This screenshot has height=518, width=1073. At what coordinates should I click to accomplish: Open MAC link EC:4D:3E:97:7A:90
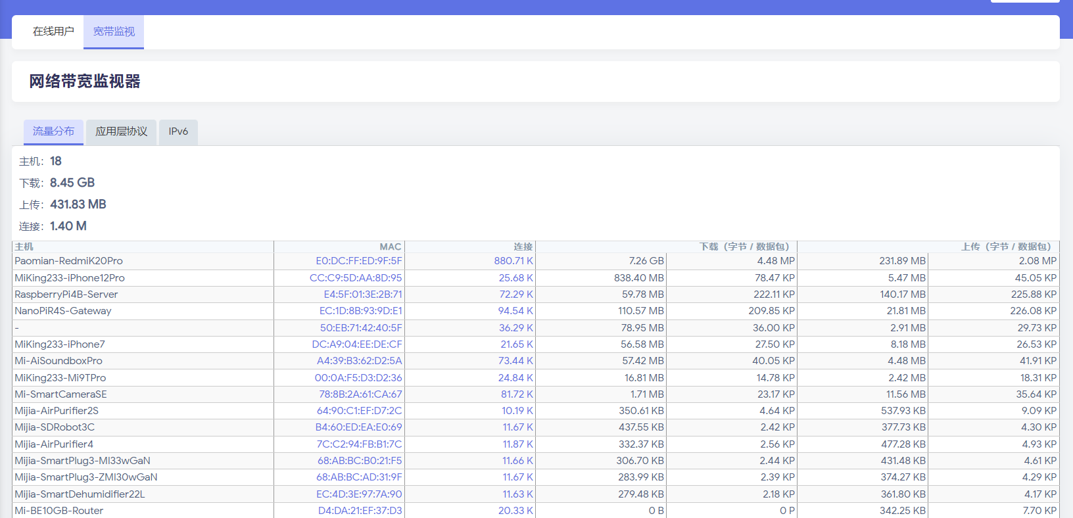pyautogui.click(x=359, y=494)
